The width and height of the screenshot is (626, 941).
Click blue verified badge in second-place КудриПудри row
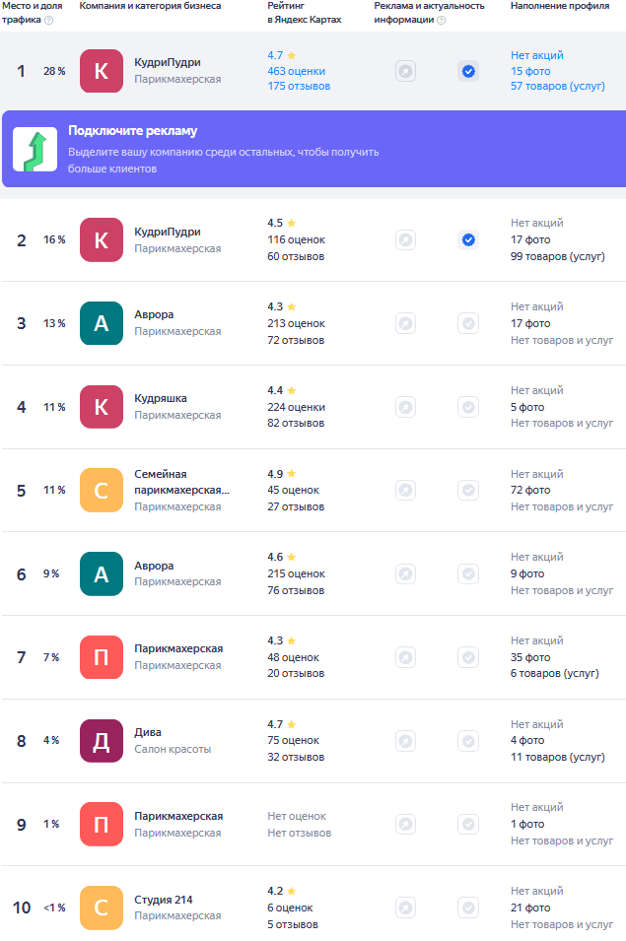468,240
